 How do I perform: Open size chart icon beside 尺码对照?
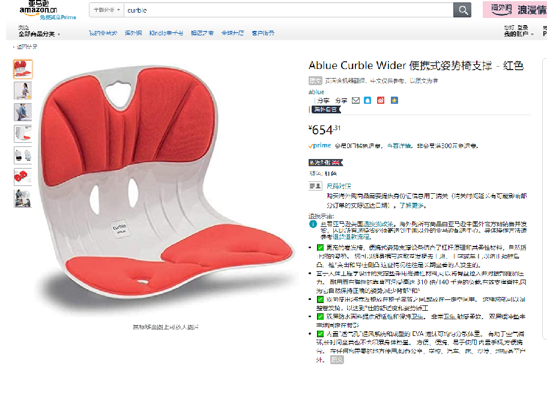point(315,186)
